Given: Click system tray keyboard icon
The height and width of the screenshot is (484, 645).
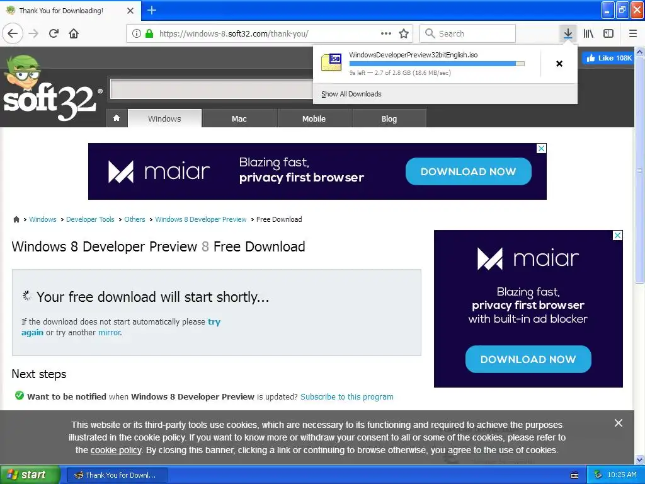Looking at the screenshot, I should pos(574,475).
